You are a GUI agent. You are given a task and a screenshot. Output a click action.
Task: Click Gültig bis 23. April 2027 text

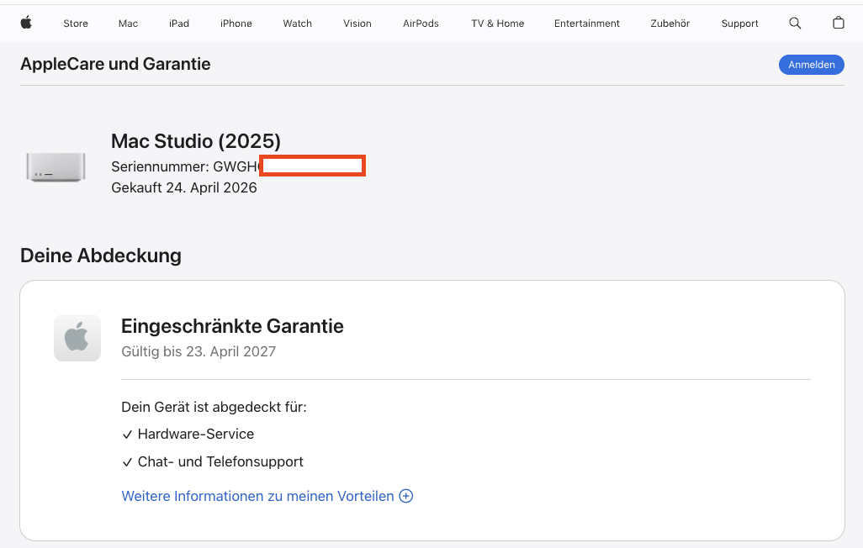click(199, 351)
